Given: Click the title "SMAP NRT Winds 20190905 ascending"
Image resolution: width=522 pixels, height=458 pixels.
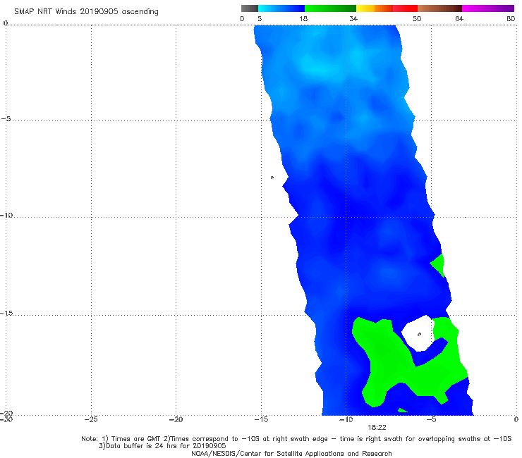Looking at the screenshot, I should coord(86,12).
